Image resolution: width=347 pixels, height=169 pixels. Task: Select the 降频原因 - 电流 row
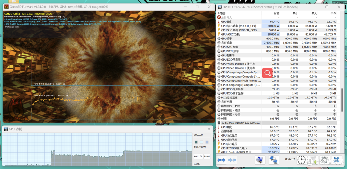point(277,114)
